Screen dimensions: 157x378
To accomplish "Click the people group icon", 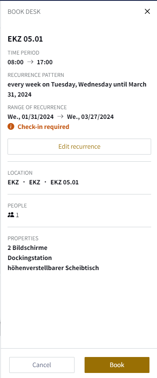I will pyautogui.click(x=11, y=215).
